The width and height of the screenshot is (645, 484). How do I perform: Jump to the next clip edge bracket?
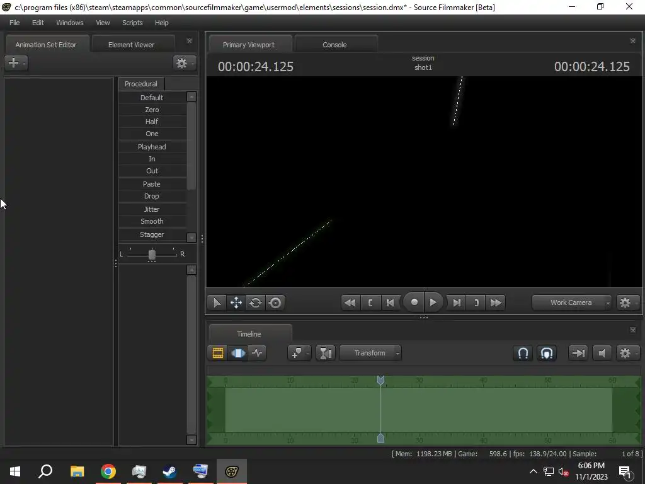coord(476,302)
